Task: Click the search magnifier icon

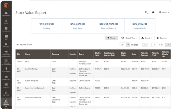Action: (146, 12)
